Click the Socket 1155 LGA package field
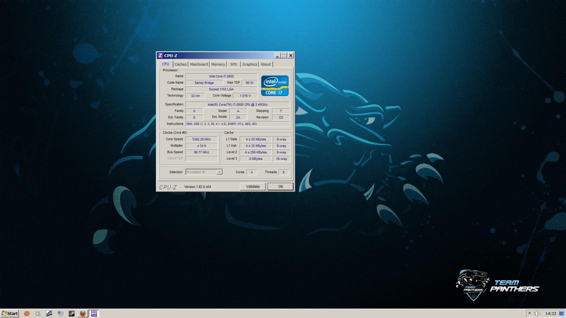This screenshot has height=318, width=566. click(x=222, y=89)
